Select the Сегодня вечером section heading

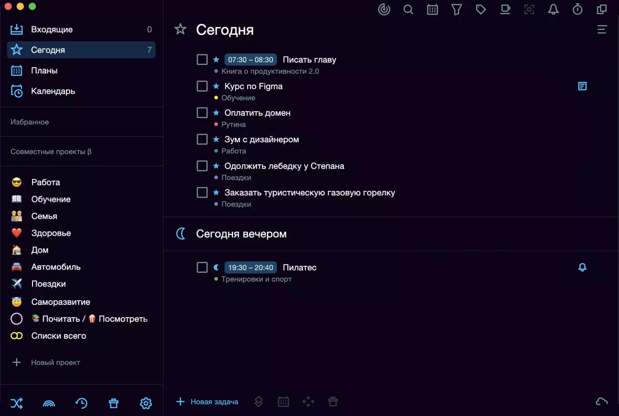241,234
